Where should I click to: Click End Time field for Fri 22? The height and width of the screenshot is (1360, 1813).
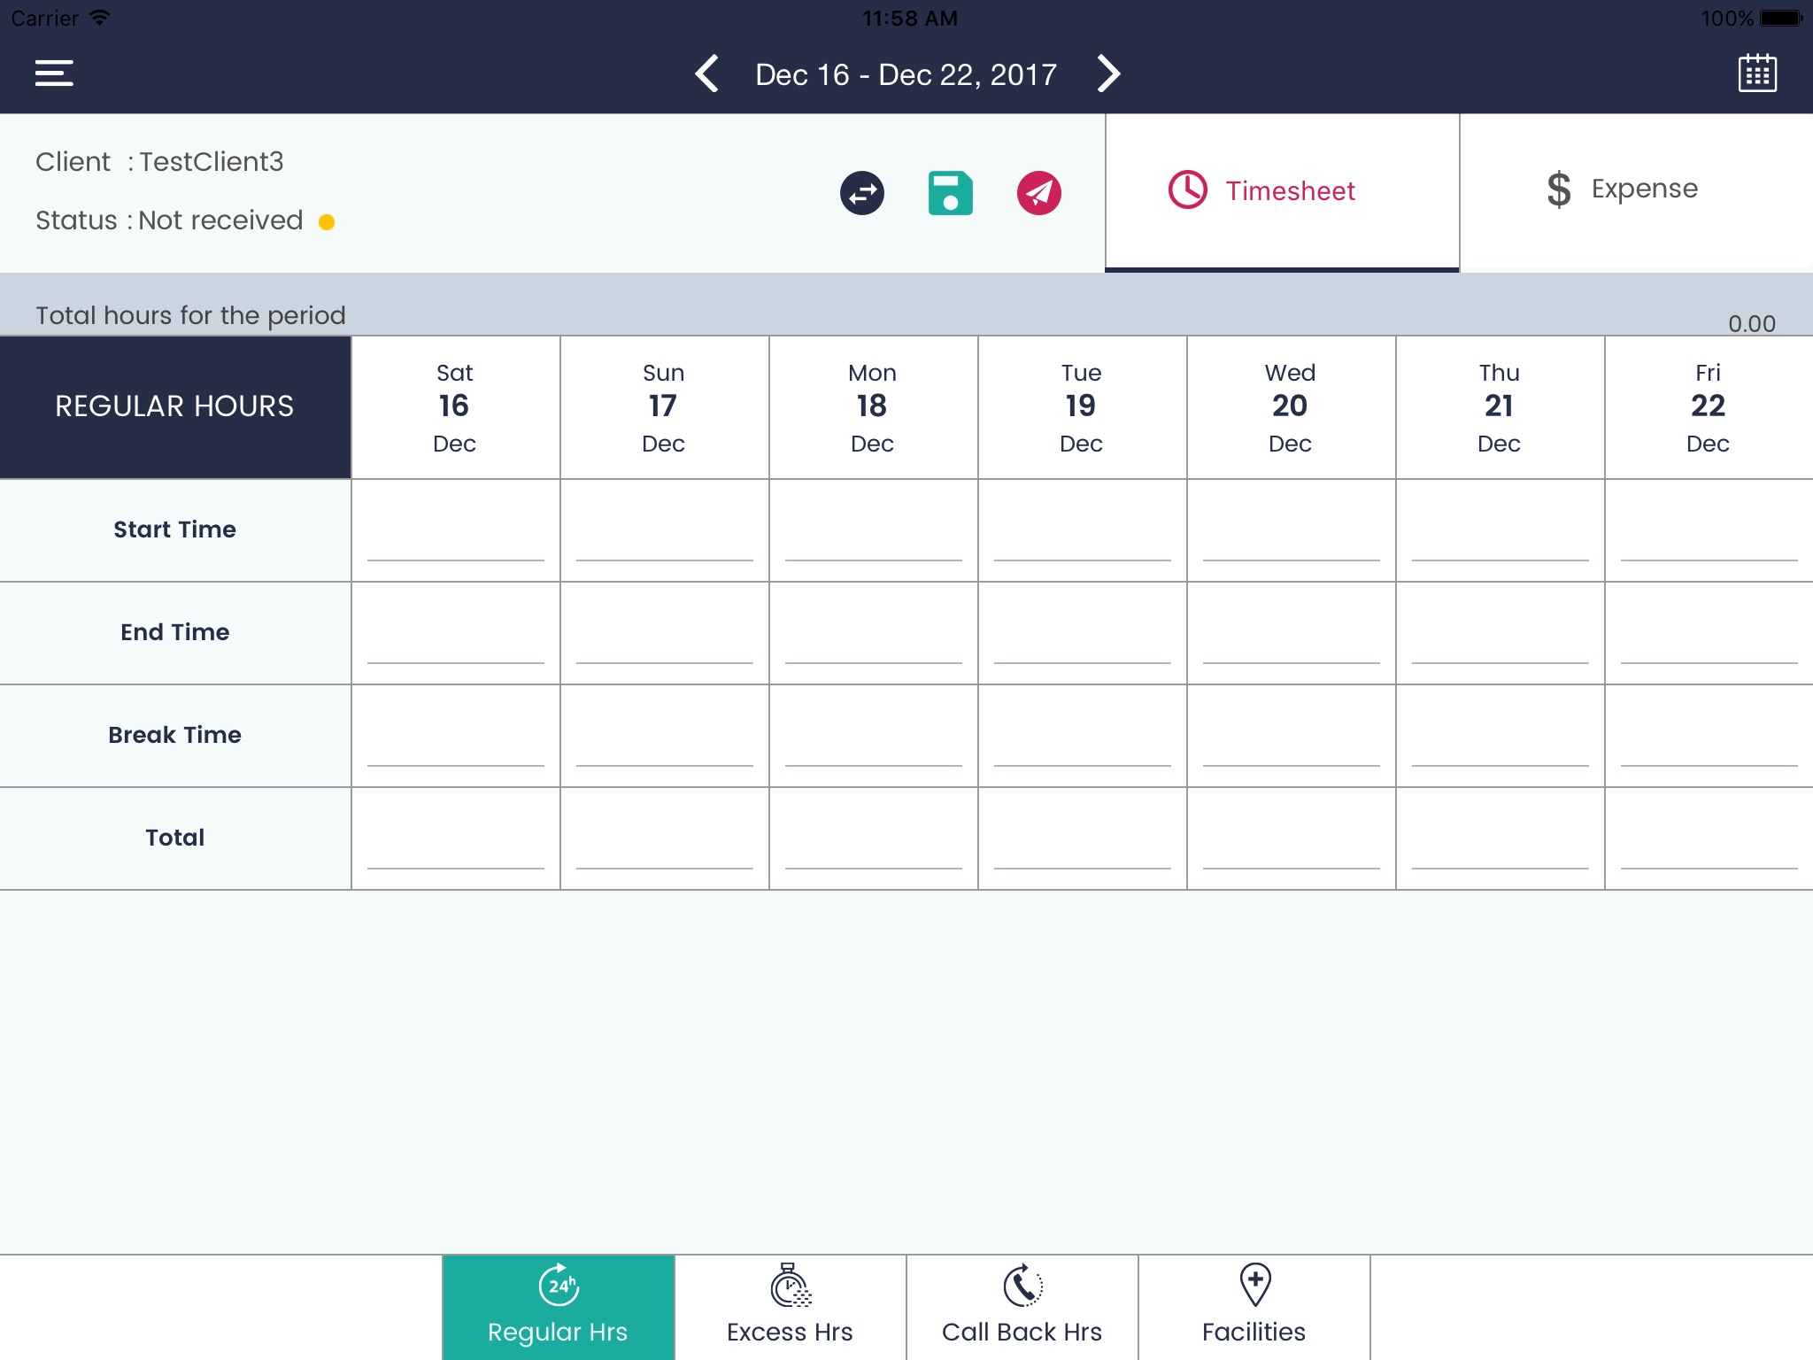(1709, 633)
